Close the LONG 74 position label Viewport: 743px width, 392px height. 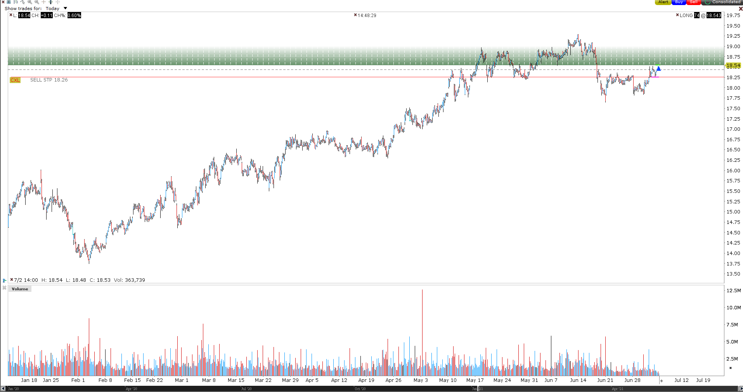pyautogui.click(x=677, y=15)
